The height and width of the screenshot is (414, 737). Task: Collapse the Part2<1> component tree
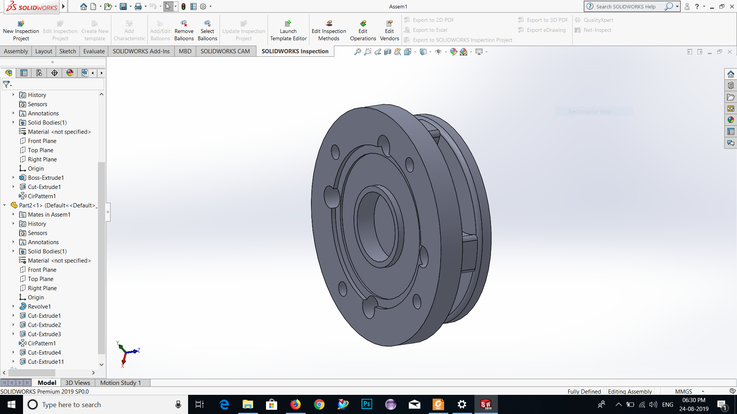(x=5, y=205)
